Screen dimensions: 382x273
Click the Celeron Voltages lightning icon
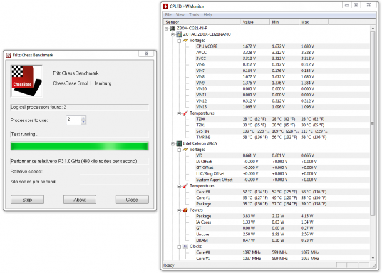tap(185, 150)
